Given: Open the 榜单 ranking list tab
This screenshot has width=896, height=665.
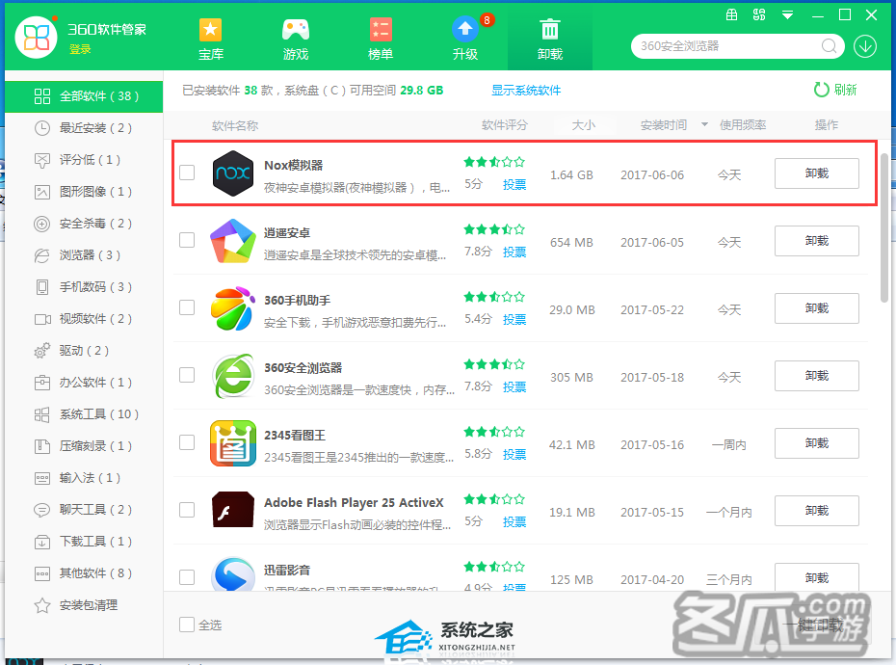Looking at the screenshot, I should [380, 39].
